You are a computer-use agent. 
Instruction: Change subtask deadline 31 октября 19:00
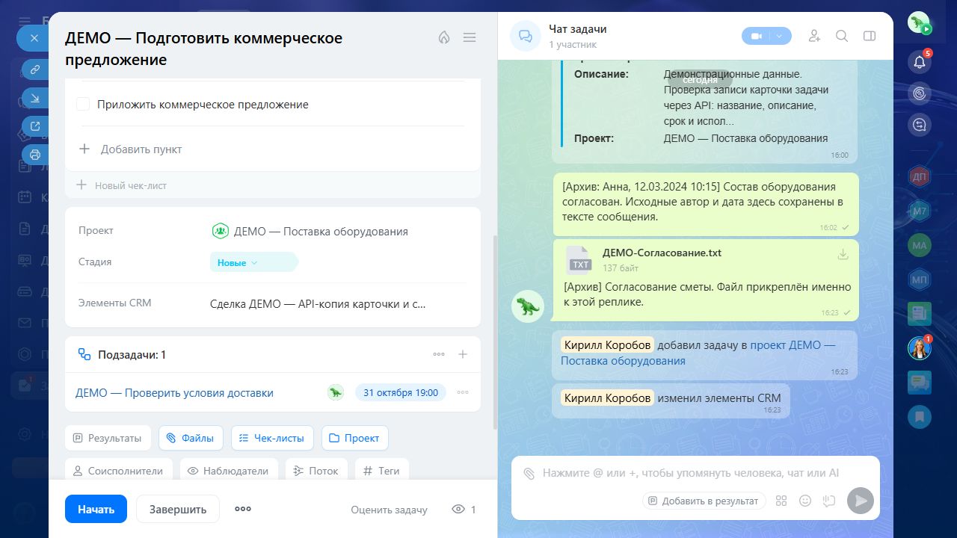(400, 392)
